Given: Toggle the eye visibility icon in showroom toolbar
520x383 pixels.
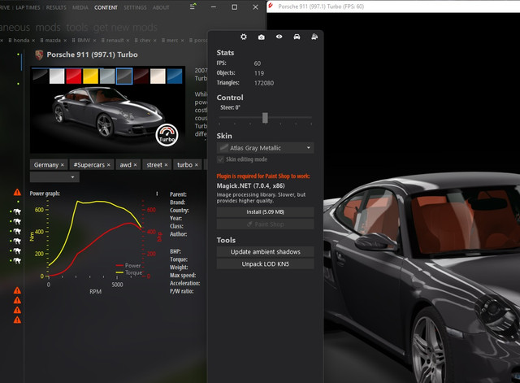Looking at the screenshot, I should point(279,37).
